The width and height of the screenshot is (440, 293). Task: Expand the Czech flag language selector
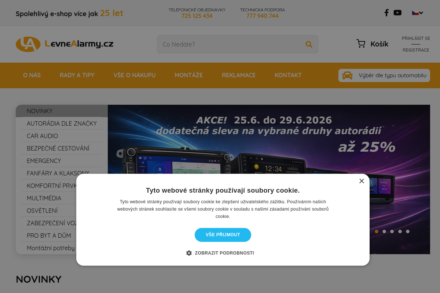pos(417,13)
